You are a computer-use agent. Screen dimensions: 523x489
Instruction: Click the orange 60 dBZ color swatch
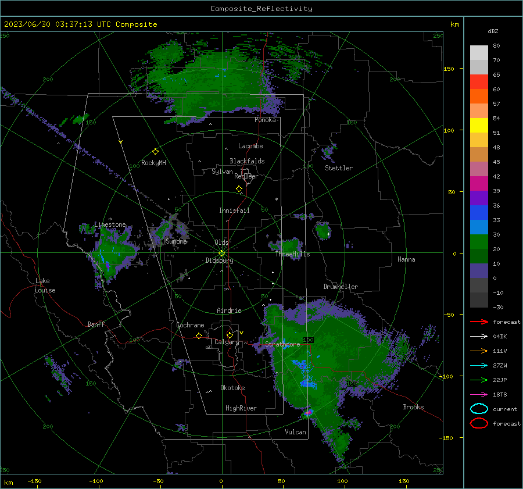click(479, 96)
